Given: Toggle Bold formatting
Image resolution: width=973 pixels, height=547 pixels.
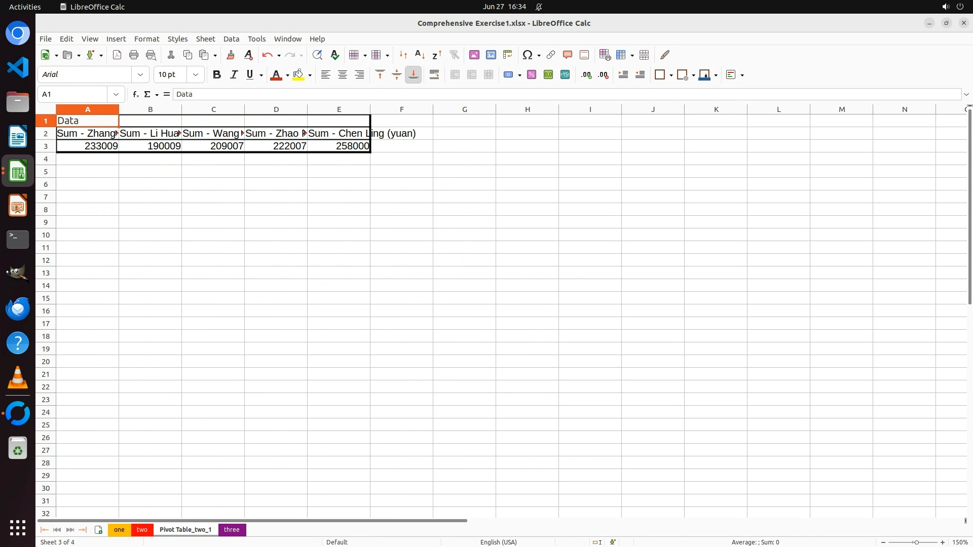Looking at the screenshot, I should [217, 75].
